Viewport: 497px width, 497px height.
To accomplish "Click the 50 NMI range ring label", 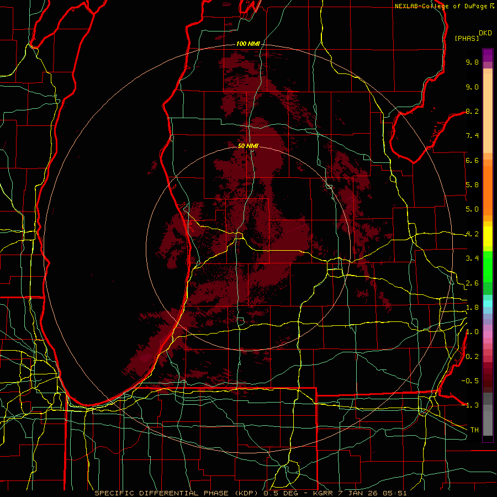I will [x=248, y=146].
